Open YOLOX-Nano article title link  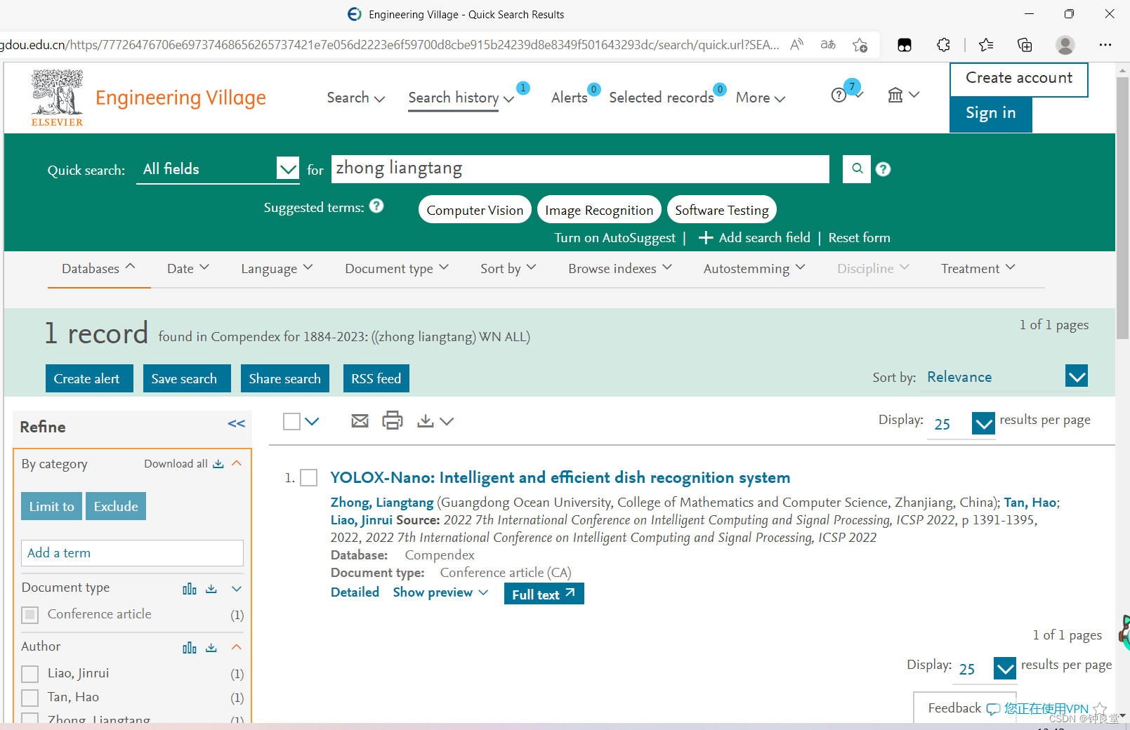tap(560, 478)
